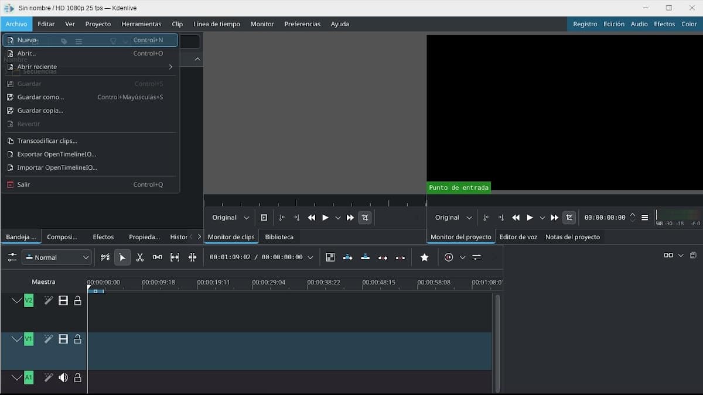
Task: Switch to the Audio layout button
Action: click(x=639, y=24)
